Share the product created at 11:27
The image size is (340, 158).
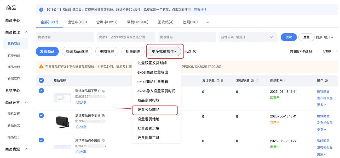81,152
